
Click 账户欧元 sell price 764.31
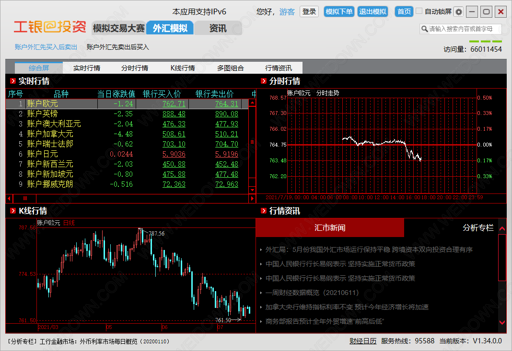[227, 104]
